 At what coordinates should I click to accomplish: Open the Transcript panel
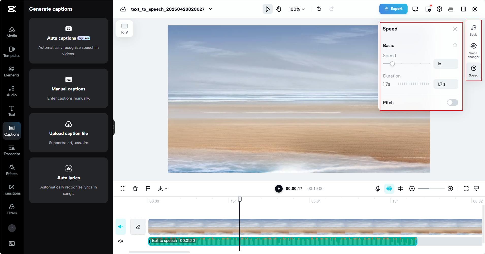[12, 150]
